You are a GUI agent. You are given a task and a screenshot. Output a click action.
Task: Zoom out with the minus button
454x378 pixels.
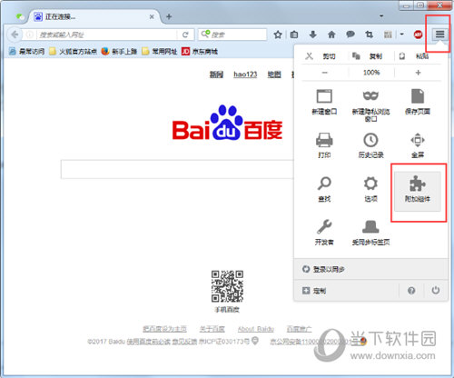[325, 73]
